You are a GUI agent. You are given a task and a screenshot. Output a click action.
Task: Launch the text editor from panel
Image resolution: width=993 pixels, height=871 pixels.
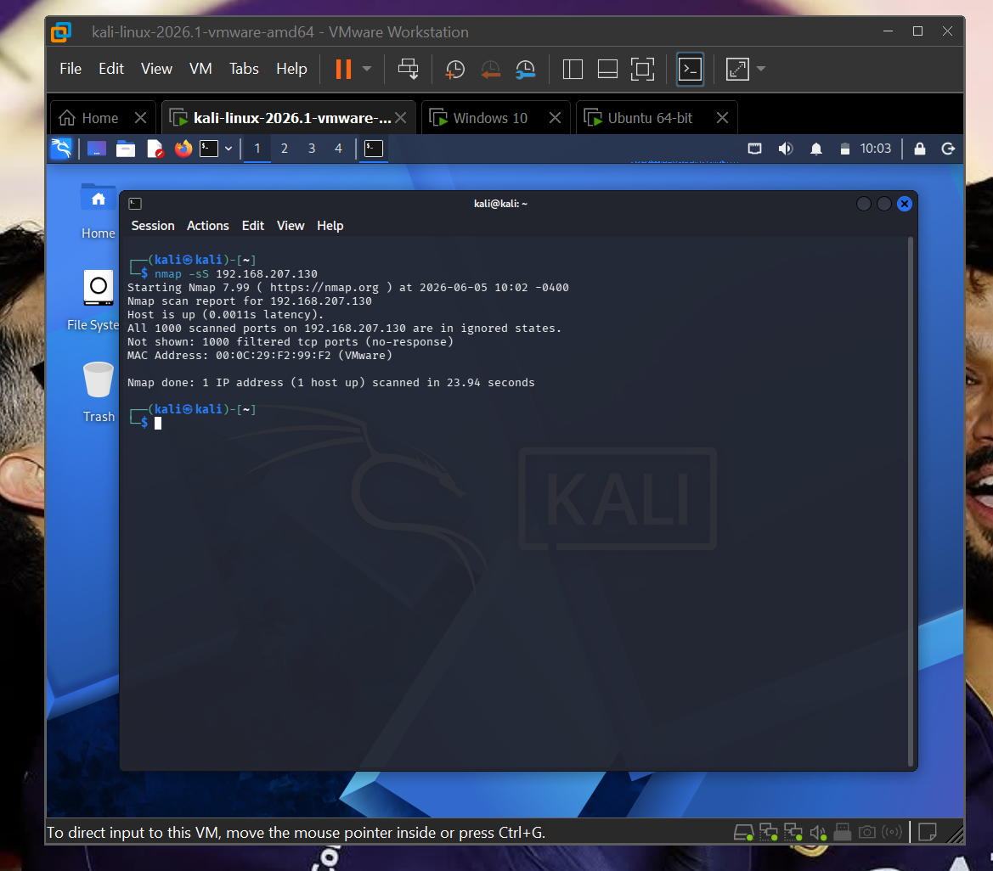pyautogui.click(x=155, y=149)
